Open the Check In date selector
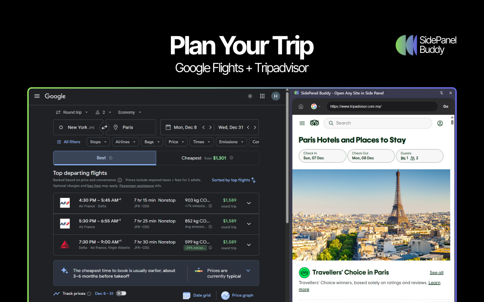Screen dimensions: 484x302 tap(323, 156)
